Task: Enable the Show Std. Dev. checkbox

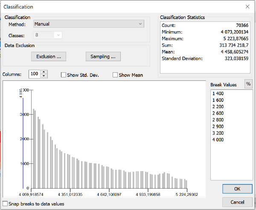Action: [64, 75]
